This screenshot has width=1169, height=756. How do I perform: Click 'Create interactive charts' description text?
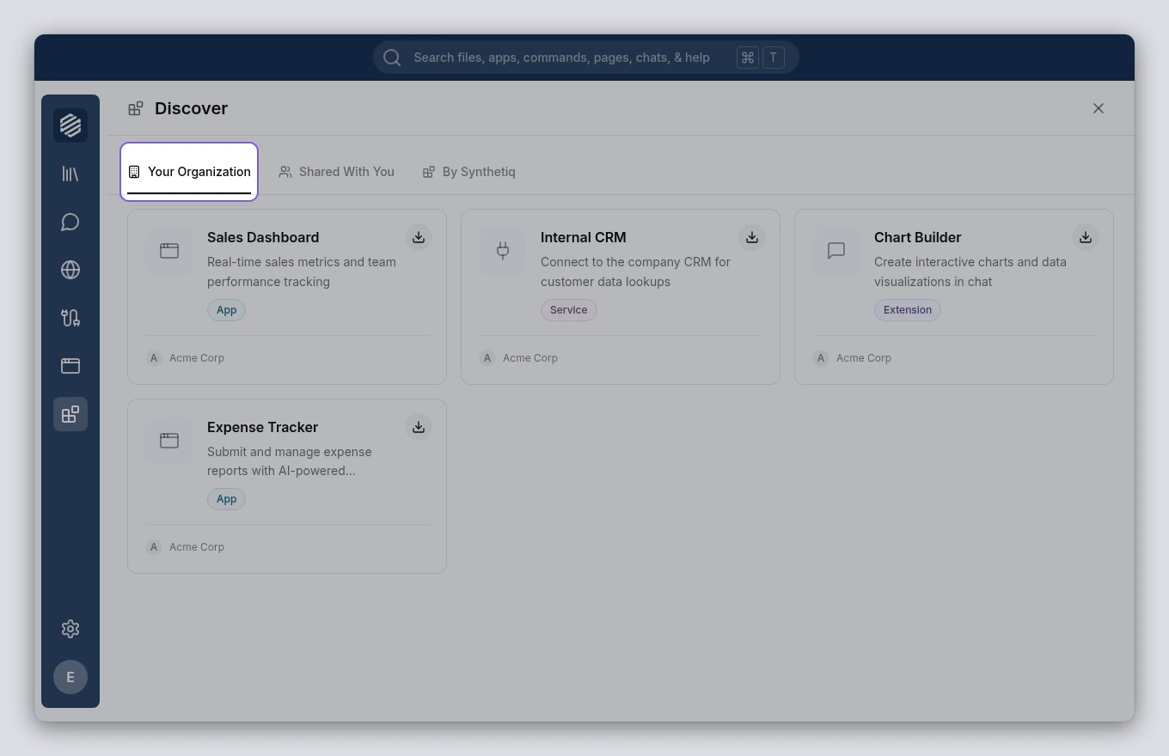pyautogui.click(x=970, y=271)
